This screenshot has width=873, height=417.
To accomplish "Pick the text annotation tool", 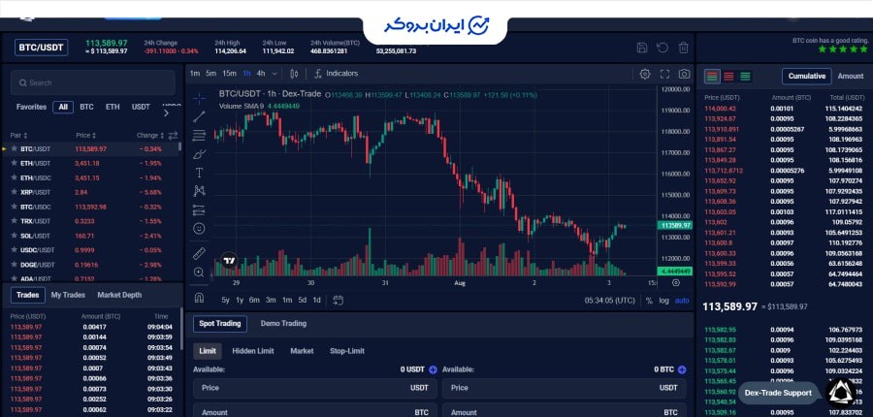I will click(199, 173).
